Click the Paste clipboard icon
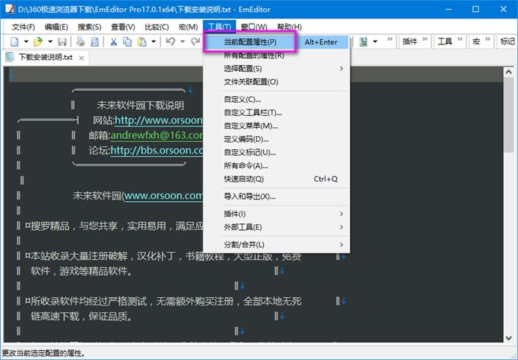This screenshot has height=360, width=518. (x=142, y=42)
